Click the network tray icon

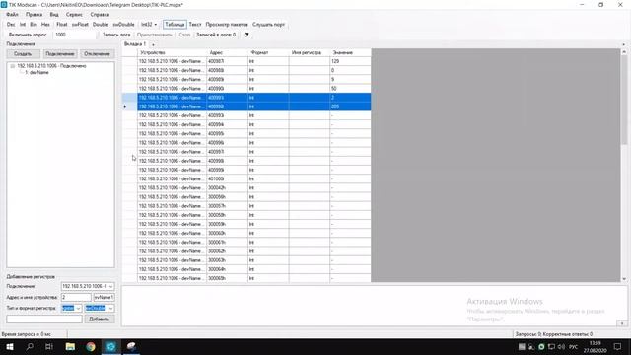point(551,346)
